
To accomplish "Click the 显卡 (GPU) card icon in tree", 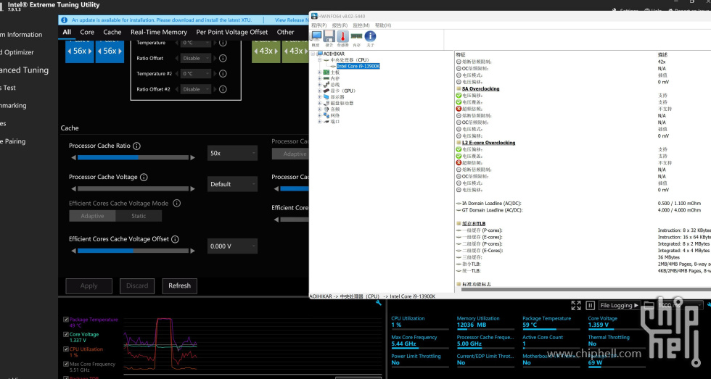I will point(326,91).
